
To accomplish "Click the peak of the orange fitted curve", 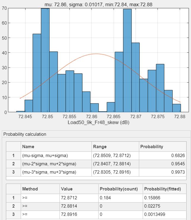I will point(96,54).
